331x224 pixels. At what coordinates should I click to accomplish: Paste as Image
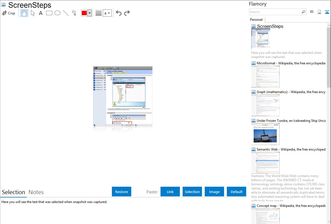click(x=214, y=192)
